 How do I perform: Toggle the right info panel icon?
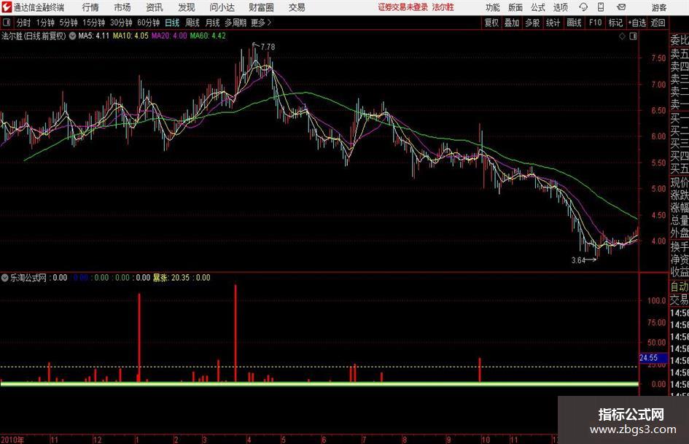tap(633, 36)
